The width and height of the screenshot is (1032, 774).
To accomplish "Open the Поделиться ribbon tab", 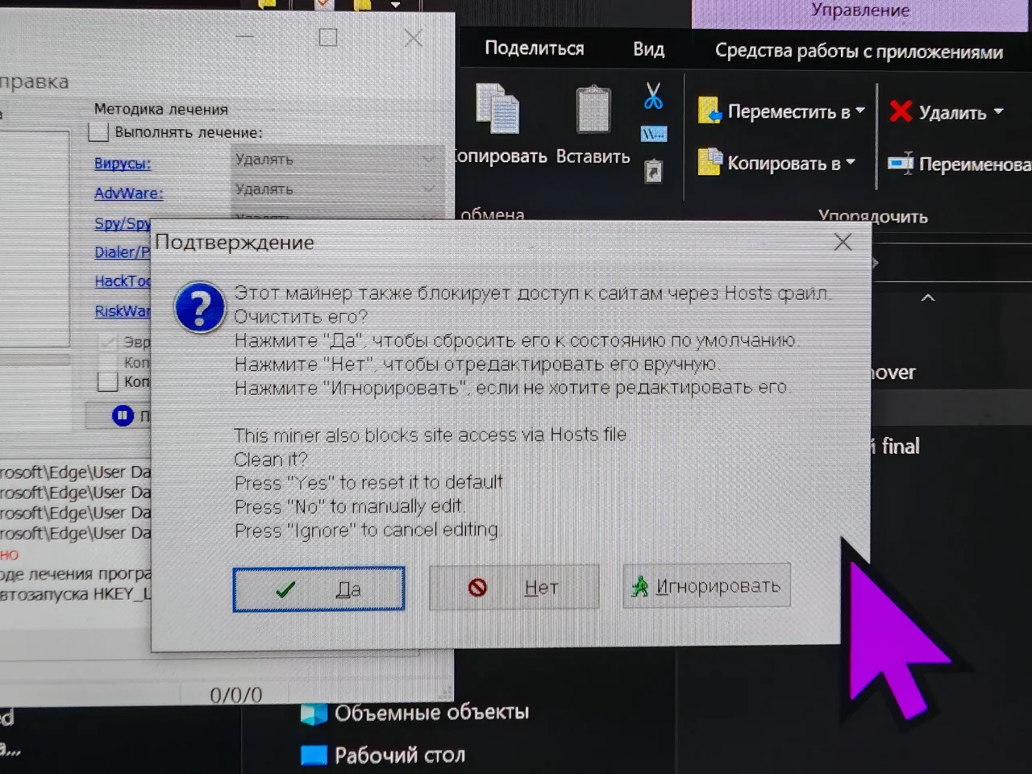I will (534, 48).
